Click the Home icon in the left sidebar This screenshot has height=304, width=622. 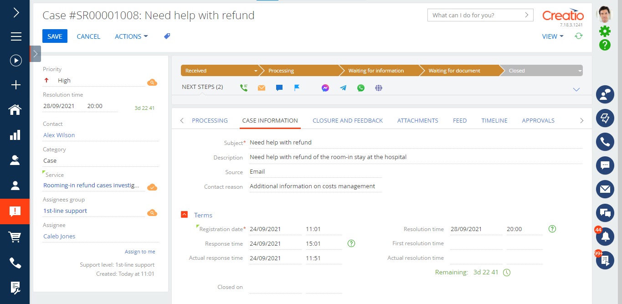pyautogui.click(x=15, y=109)
